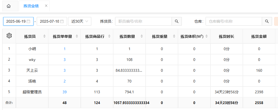Image resolution: width=278 pixels, height=110 pixels.
Task: Sort by the 拣货重量 column
Action: (x=174, y=36)
